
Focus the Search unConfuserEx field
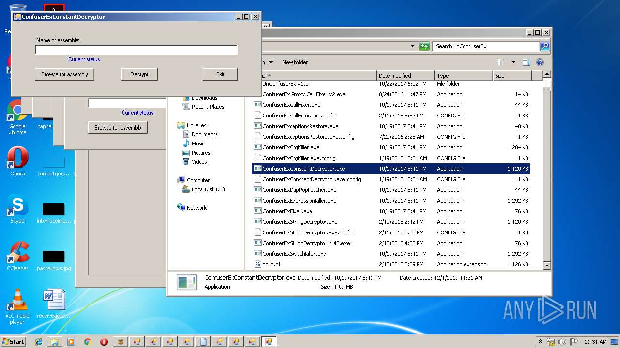(x=486, y=46)
